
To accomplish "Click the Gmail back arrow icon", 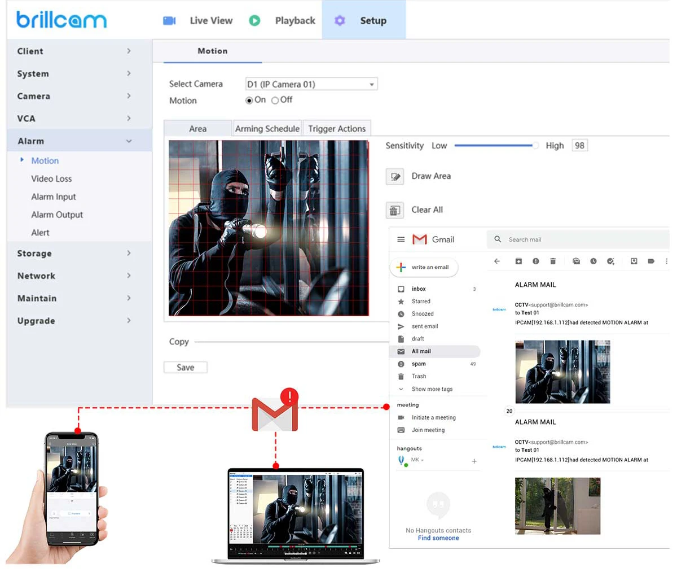I will [x=497, y=261].
